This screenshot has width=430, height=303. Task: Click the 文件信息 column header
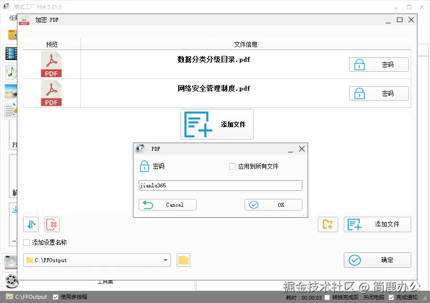coord(246,44)
